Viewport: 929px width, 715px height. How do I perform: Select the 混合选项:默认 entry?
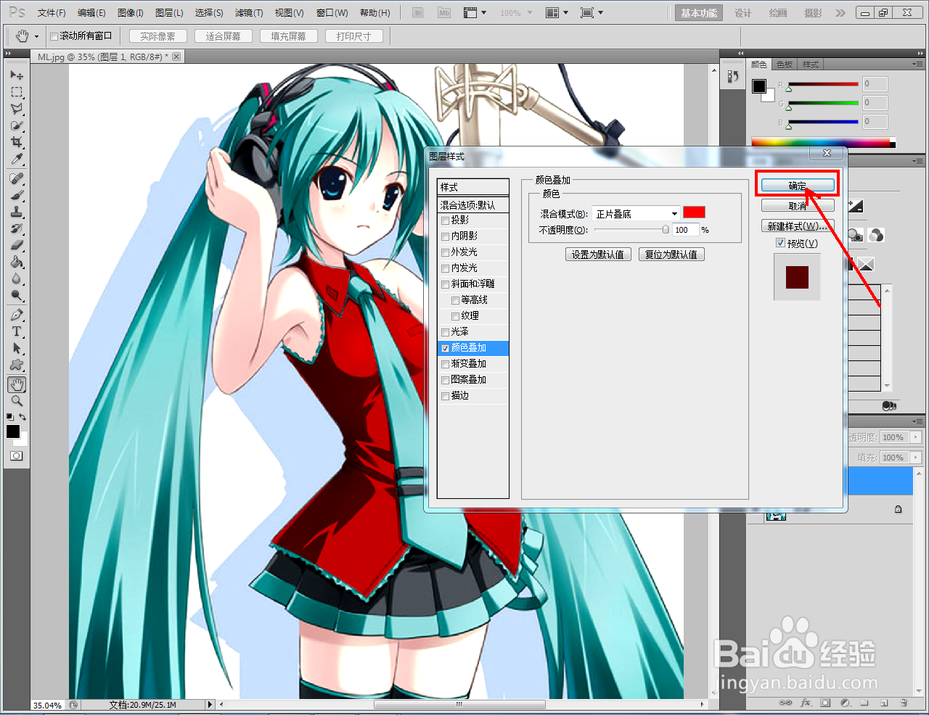click(x=473, y=205)
